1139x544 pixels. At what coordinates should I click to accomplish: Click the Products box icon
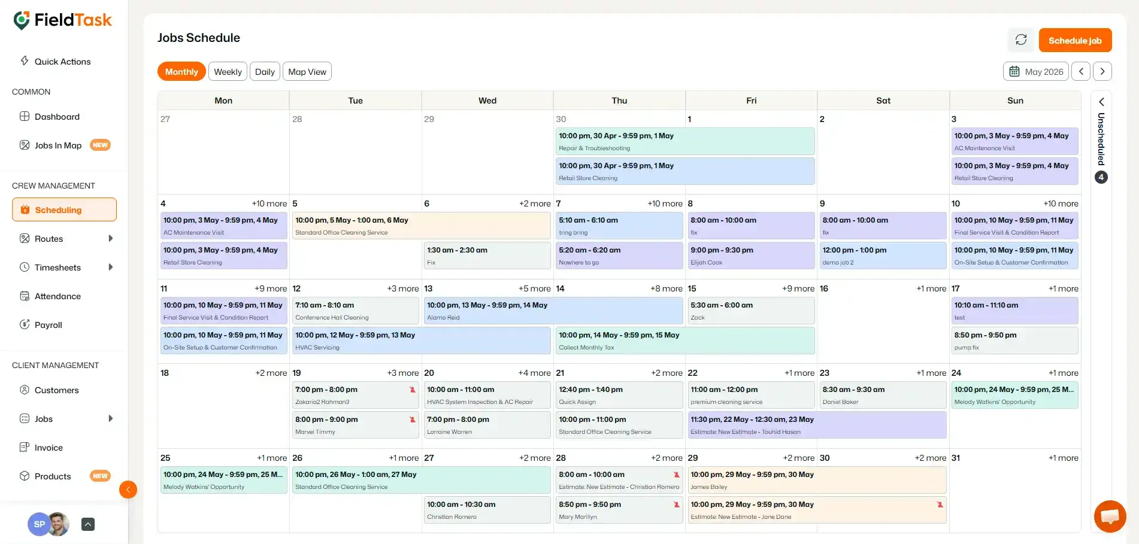25,476
